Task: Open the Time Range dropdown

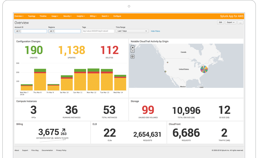Action: [x=132, y=31]
